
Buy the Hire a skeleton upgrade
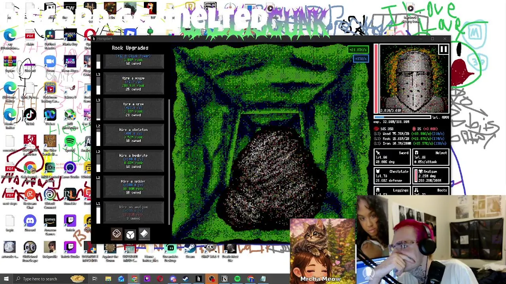[x=133, y=135]
